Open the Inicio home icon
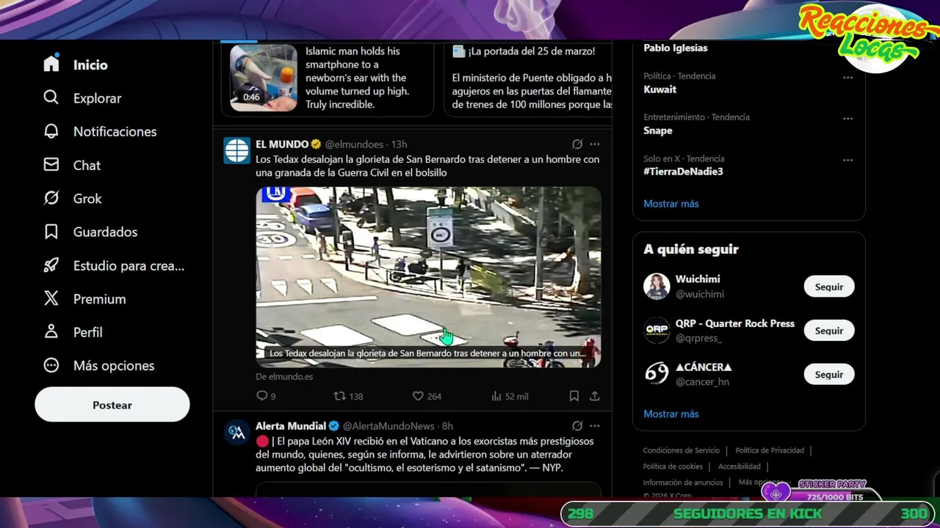This screenshot has height=528, width=940. tap(51, 64)
